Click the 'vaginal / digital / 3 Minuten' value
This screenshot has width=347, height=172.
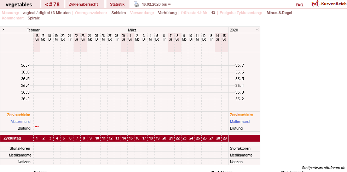point(46,13)
